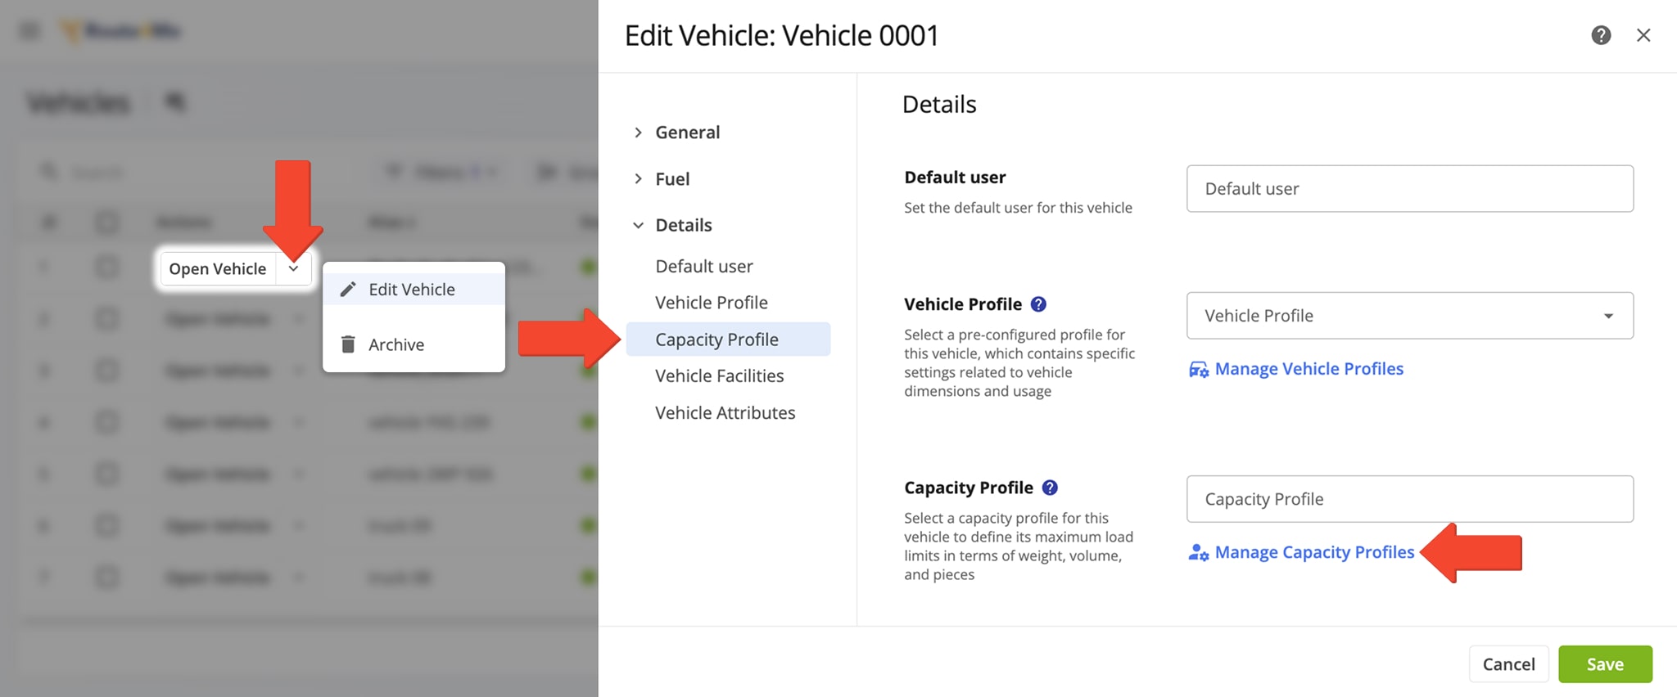Go to Vehicle Facilities in the sidebar
The width and height of the screenshot is (1677, 697).
[x=720, y=375]
